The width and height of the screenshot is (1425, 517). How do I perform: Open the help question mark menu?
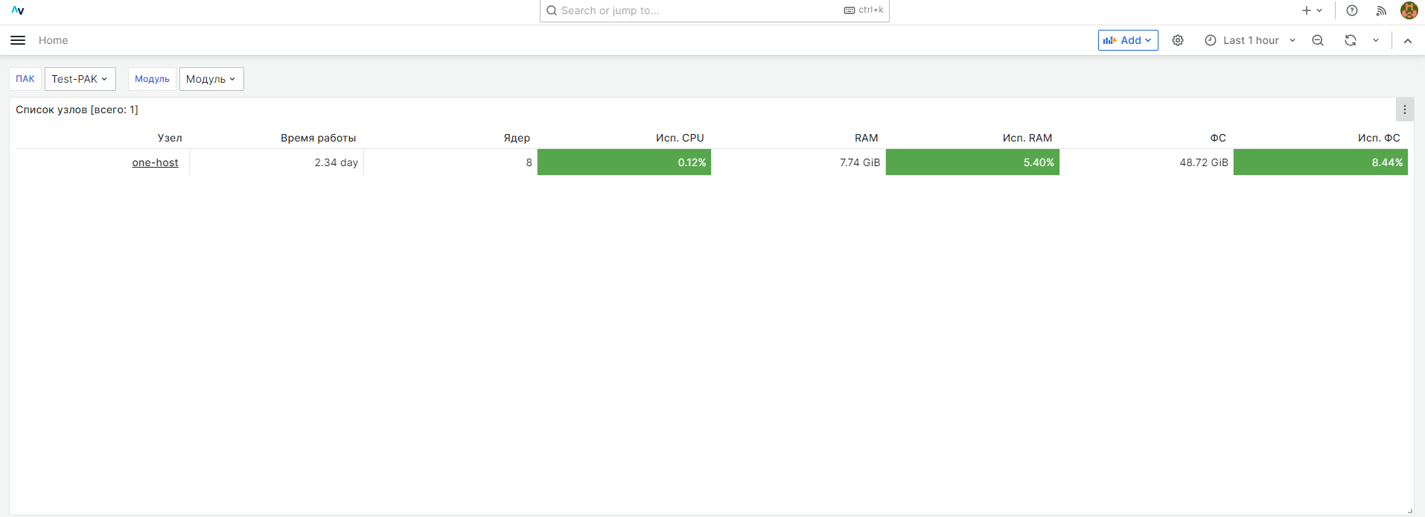click(x=1352, y=10)
